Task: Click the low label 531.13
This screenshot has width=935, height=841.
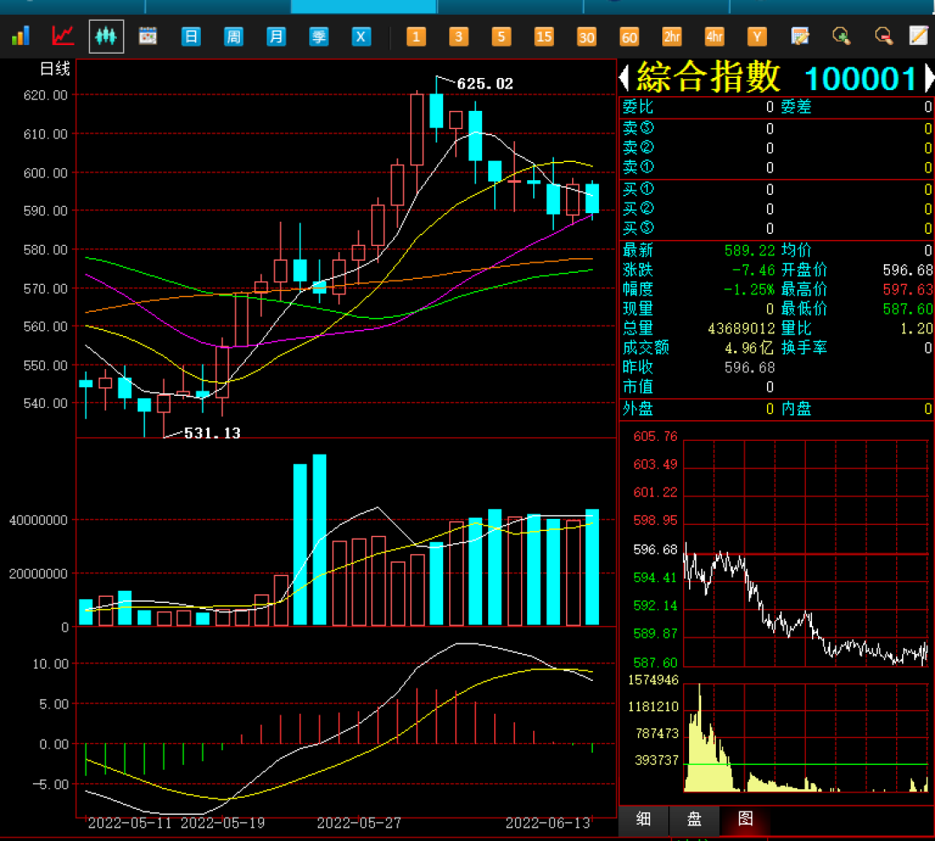Action: [212, 433]
